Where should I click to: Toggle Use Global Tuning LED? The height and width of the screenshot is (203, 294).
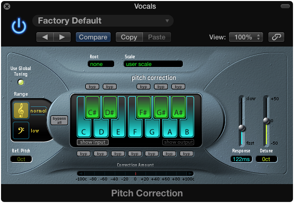point(21,82)
